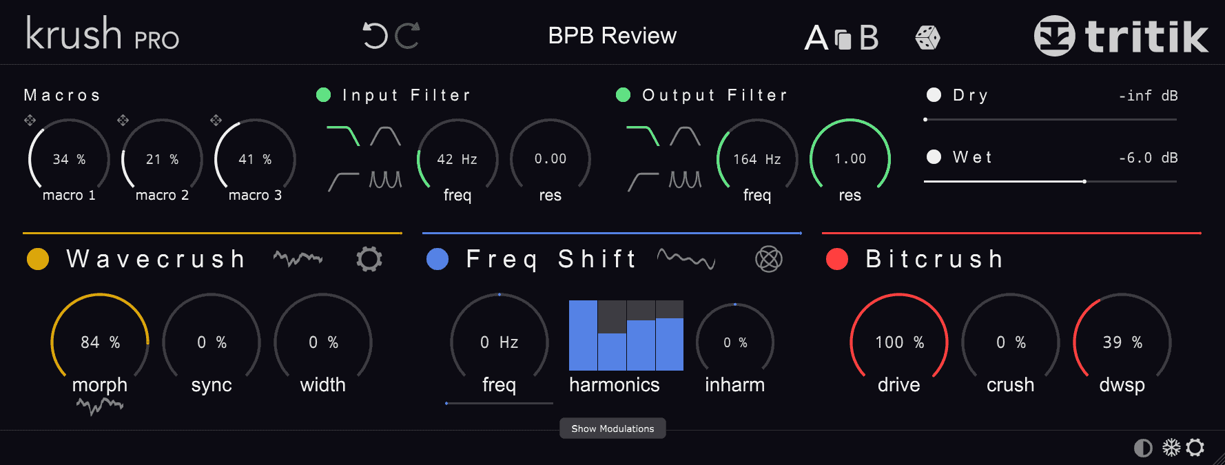Click macro 3 move handle icon
This screenshot has height=465, width=1225.
pos(216,120)
